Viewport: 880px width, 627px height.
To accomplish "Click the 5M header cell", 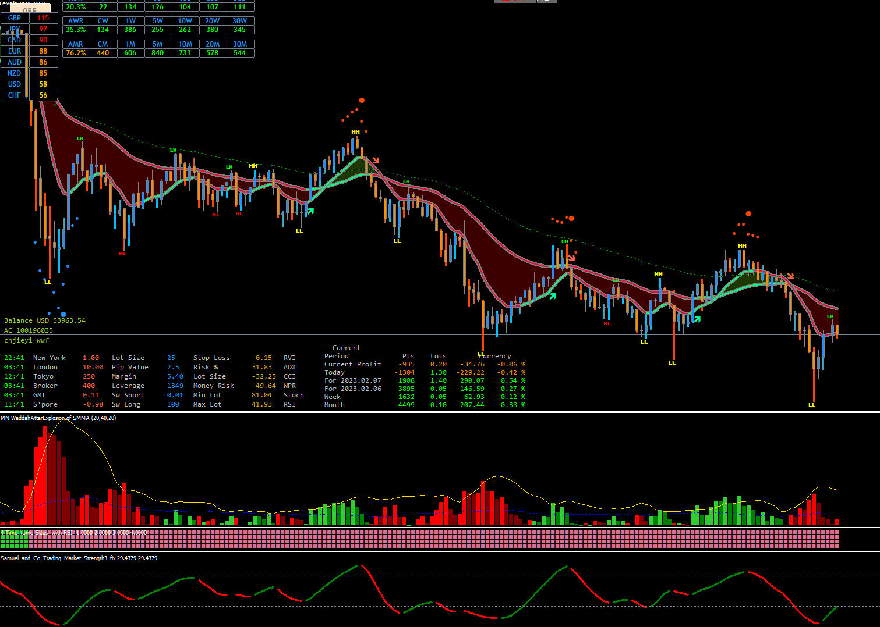I will pyautogui.click(x=158, y=44).
